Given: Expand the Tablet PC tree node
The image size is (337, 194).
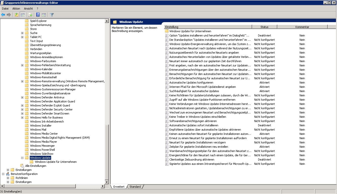Looking at the screenshot, I should point(22,37).
